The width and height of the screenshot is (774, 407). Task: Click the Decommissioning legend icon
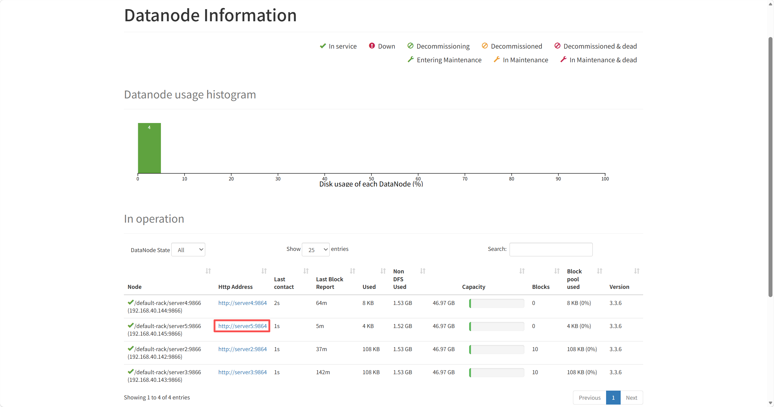[410, 46]
